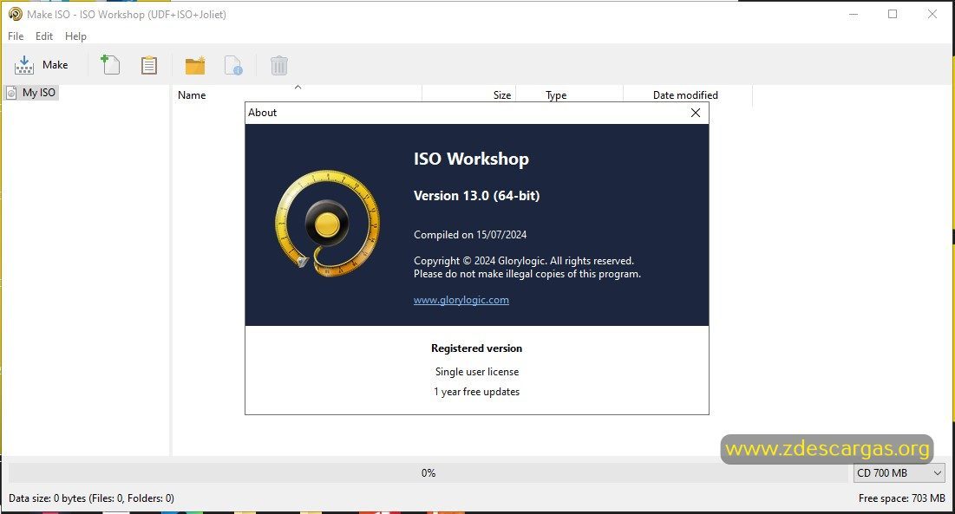Minimize the ISO Workshop window
Image resolution: width=955 pixels, height=514 pixels.
pyautogui.click(x=854, y=14)
